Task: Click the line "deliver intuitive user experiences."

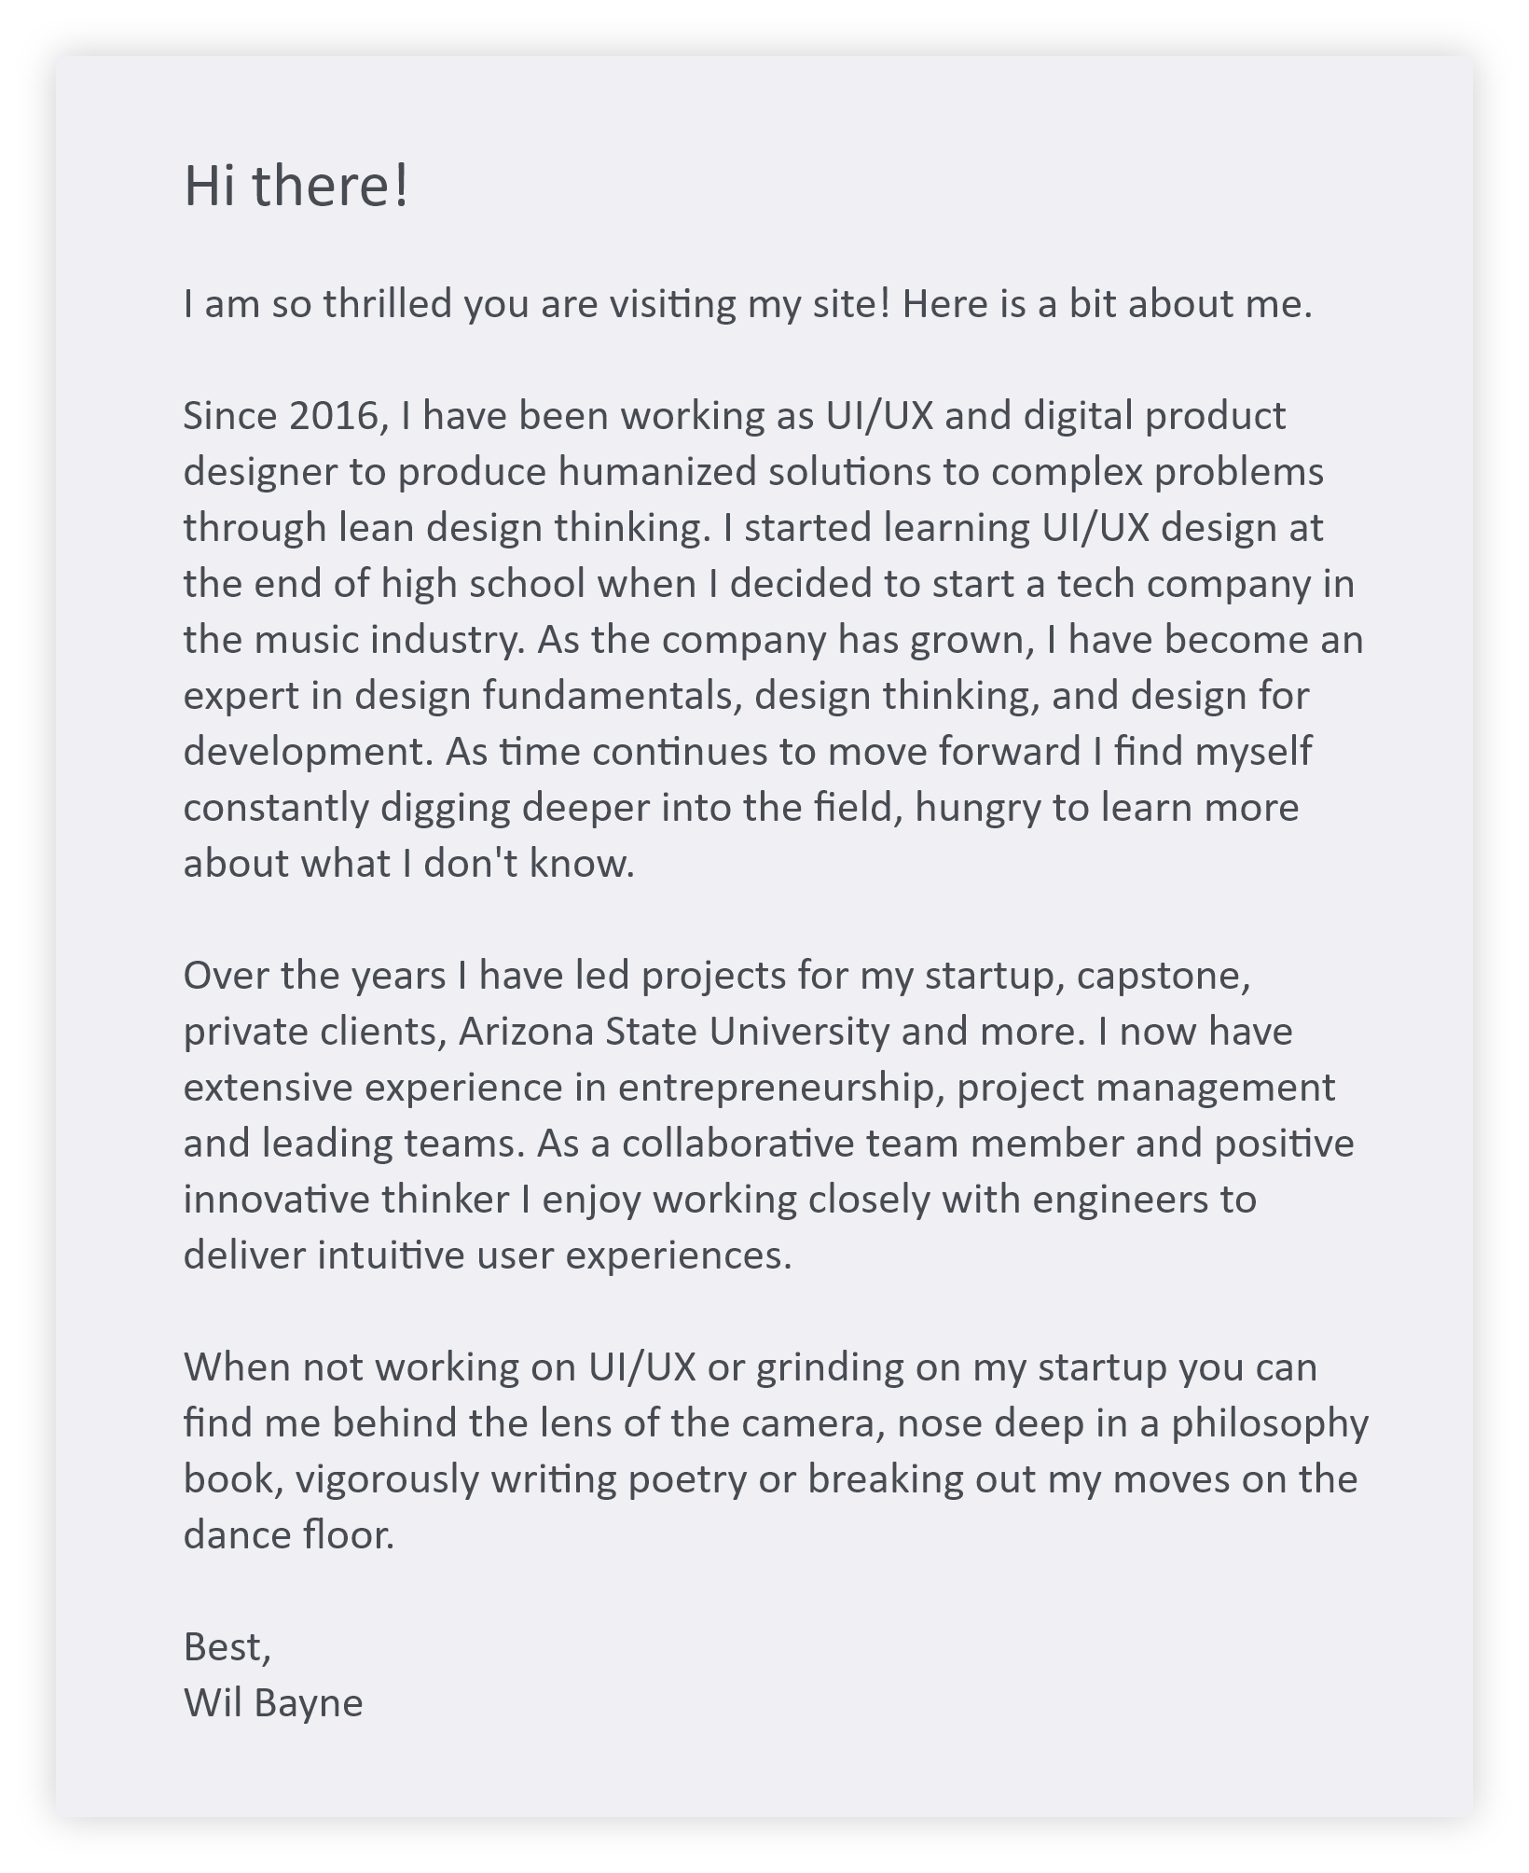Action: click(x=487, y=1256)
